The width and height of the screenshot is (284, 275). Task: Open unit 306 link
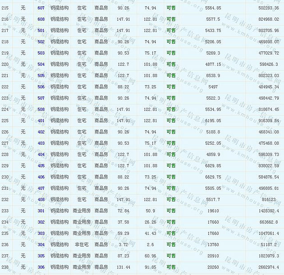pyautogui.click(x=41, y=267)
